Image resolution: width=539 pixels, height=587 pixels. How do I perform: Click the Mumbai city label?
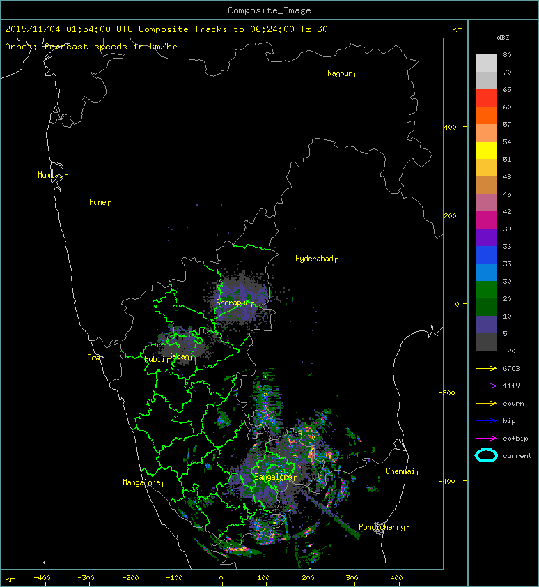click(50, 175)
